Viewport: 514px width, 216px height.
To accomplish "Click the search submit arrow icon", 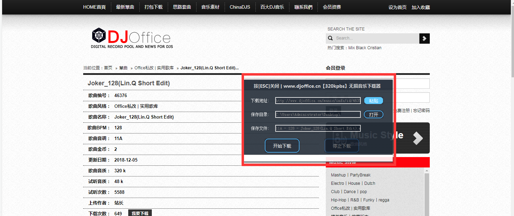I will pos(424,38).
